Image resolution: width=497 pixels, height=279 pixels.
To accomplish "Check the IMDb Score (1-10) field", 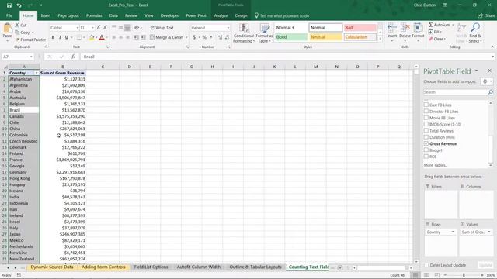I will coord(426,124).
